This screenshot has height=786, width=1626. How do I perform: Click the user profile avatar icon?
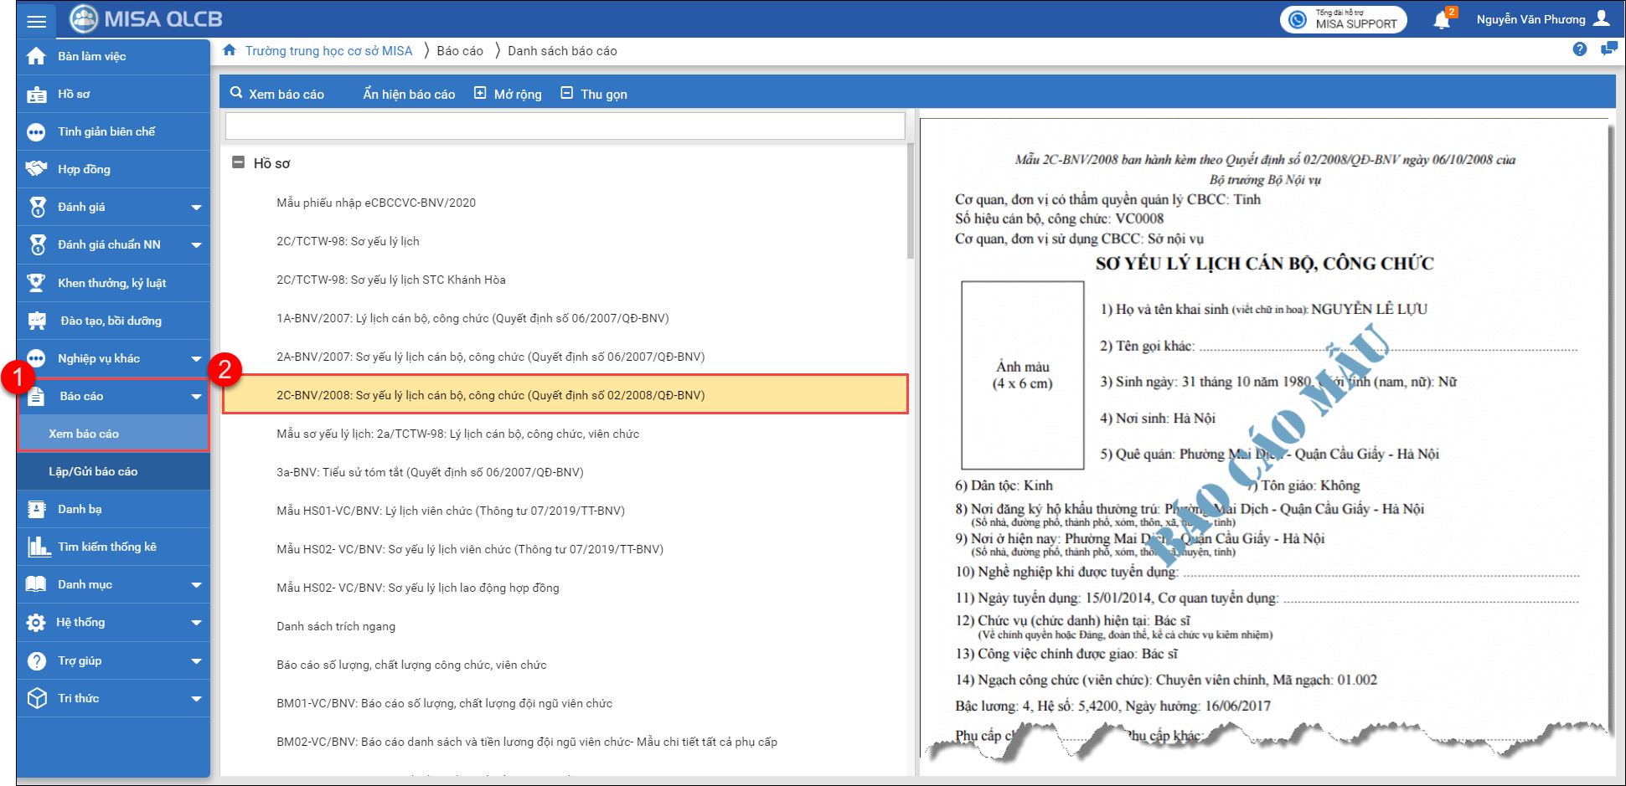tap(1602, 18)
